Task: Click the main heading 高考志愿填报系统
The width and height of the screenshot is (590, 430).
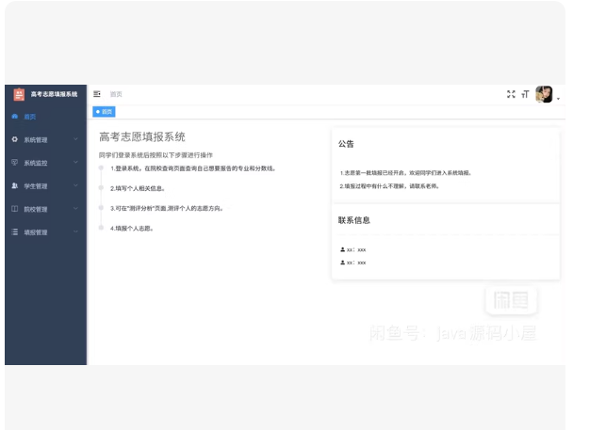Action: click(142, 136)
